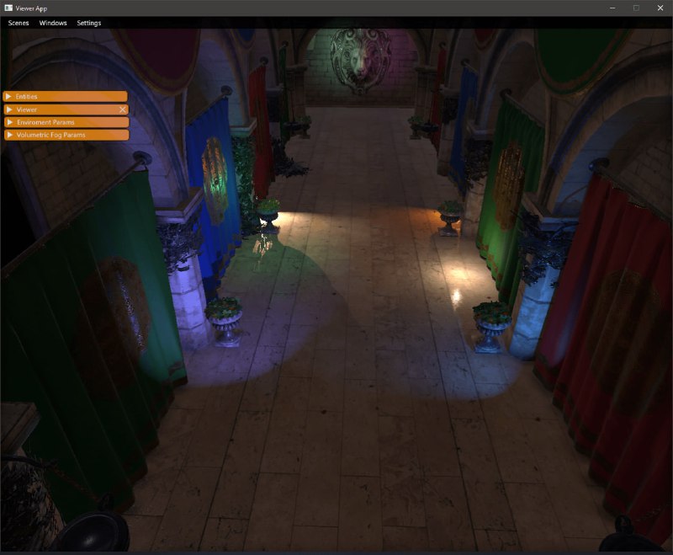Viewport: 673px width, 555px height.
Task: Expand the Entities panel arrow
Action: click(x=9, y=97)
